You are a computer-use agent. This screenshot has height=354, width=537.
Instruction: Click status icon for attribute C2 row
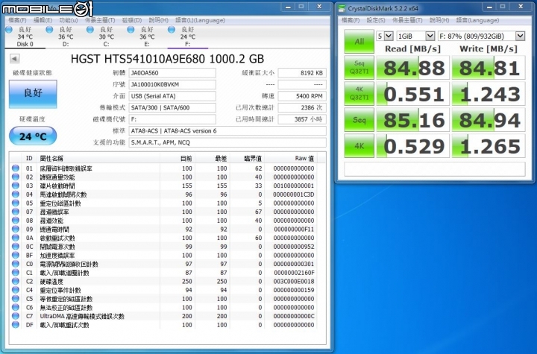[x=16, y=281]
